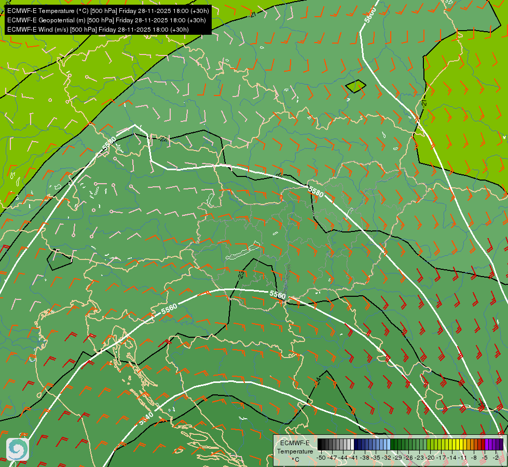The width and height of the screenshot is (508, 467).
Task: Click the swirl logo icon in bottom-left corner
Action: [18, 449]
